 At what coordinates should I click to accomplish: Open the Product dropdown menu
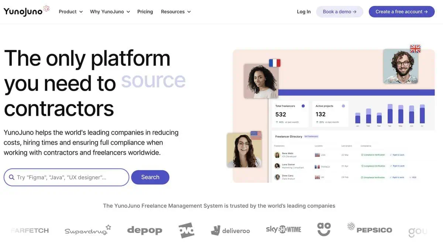pos(71,12)
